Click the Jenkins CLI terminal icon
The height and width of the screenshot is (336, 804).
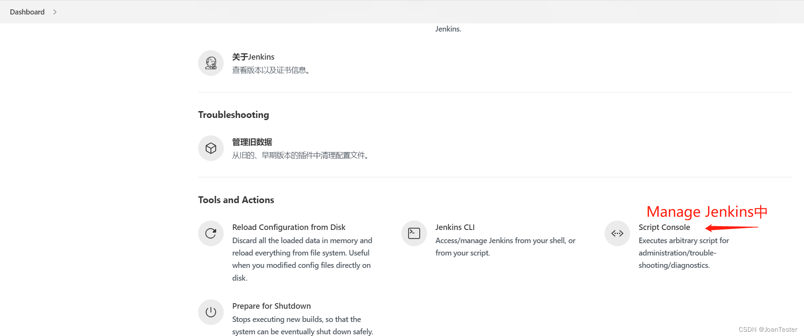[x=414, y=233]
